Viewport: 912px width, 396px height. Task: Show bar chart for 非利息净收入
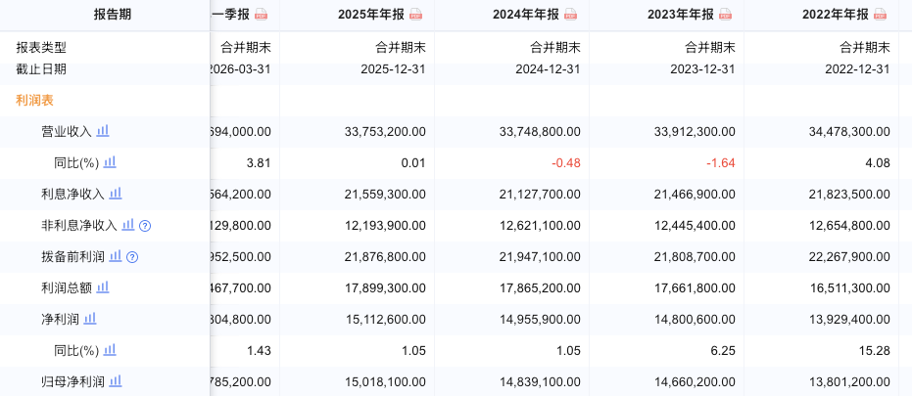(128, 224)
